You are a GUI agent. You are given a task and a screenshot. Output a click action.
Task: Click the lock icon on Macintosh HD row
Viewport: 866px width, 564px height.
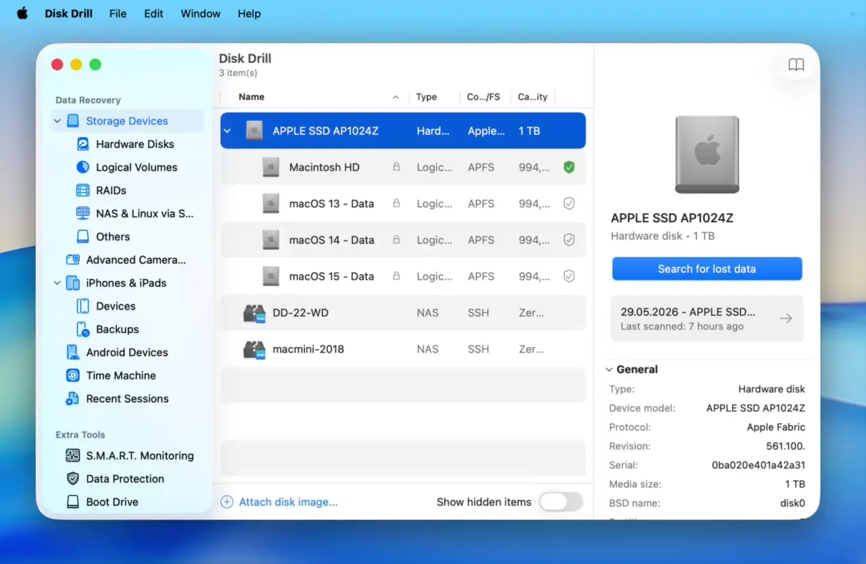(x=396, y=167)
